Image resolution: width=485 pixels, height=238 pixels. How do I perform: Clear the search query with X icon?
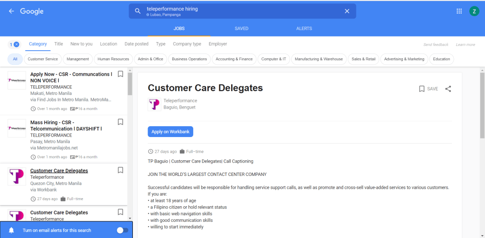(347, 11)
